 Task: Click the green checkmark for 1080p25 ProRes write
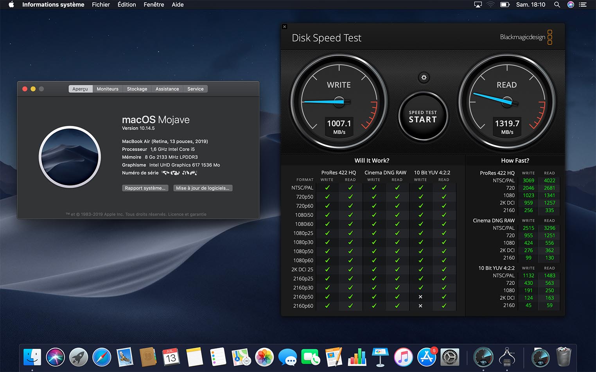coord(327,233)
